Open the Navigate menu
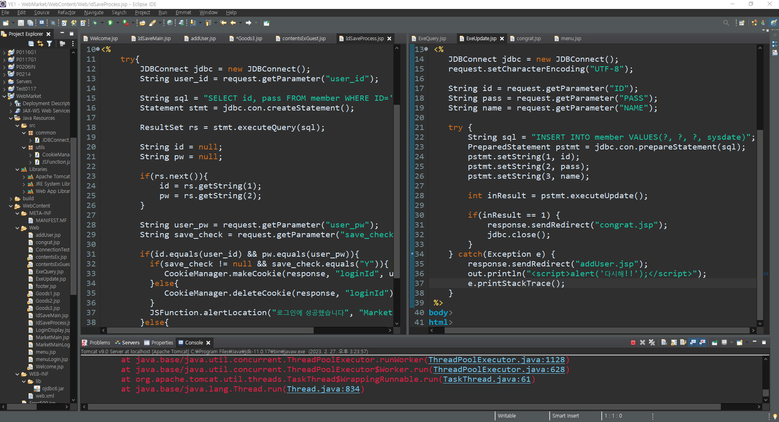The image size is (779, 422). pyautogui.click(x=94, y=13)
